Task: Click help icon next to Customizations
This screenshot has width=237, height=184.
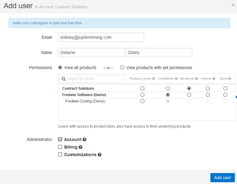Action: pyautogui.click(x=100, y=155)
